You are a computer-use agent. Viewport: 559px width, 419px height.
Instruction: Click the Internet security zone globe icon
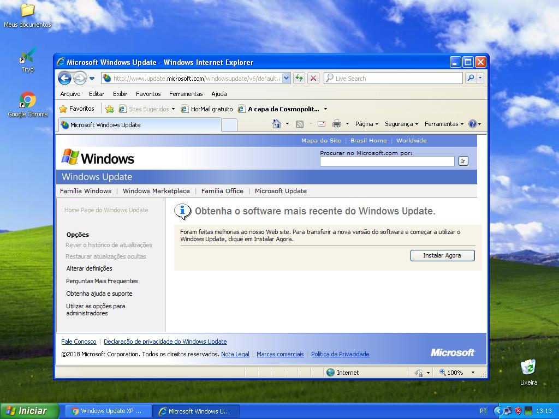coord(330,372)
